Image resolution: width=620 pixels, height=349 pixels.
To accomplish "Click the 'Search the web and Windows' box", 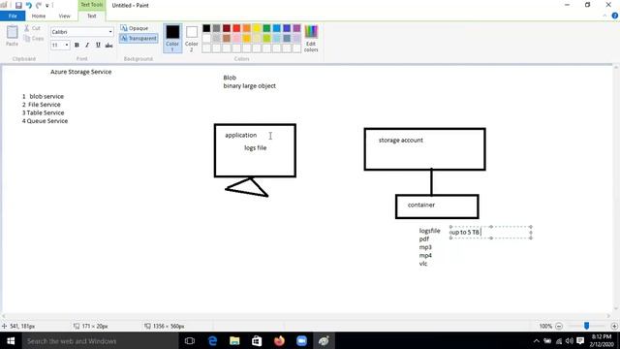I will pyautogui.click(x=100, y=340).
